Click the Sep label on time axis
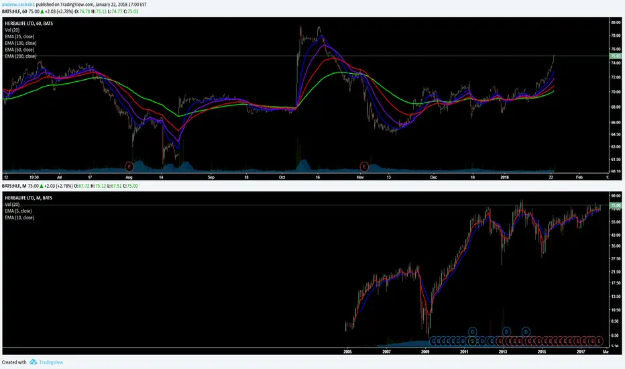 (x=211, y=177)
